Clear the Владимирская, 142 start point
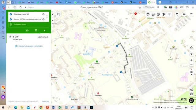Viewport: 196px width, 110px height. pos(43,14)
